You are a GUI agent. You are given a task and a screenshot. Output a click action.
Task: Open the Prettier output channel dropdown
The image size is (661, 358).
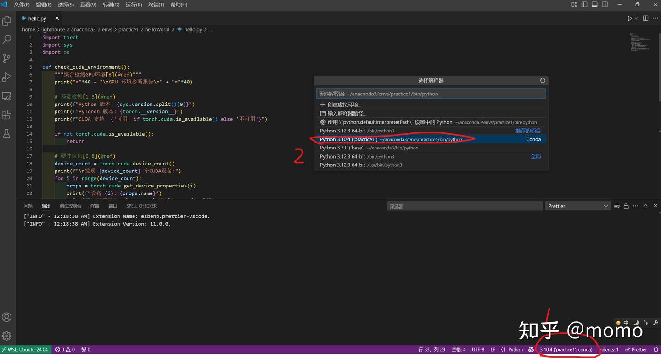[x=577, y=206]
